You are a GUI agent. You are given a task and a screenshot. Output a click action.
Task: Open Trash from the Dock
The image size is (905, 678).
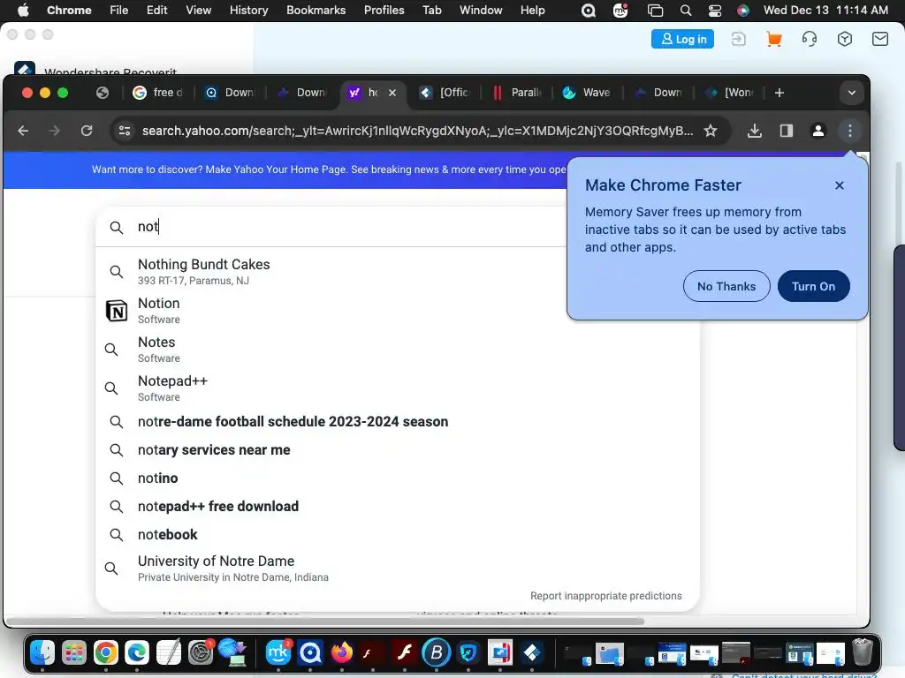(863, 652)
